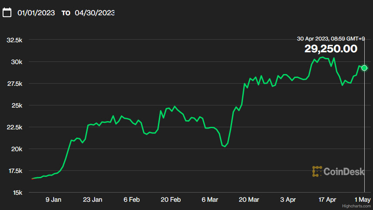The image size is (373, 210).
Task: Select the 1 May x-axis label
Action: point(364,200)
